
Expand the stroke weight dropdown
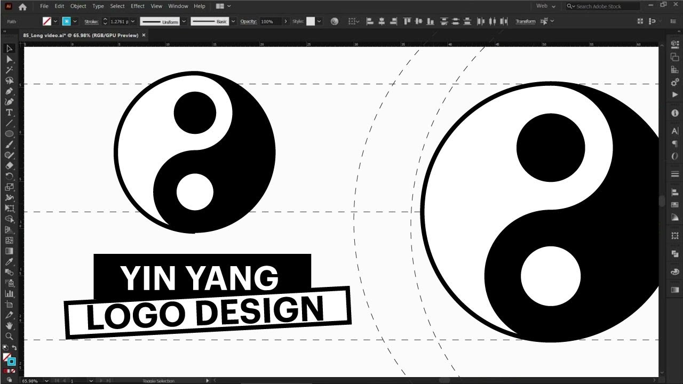coord(134,21)
